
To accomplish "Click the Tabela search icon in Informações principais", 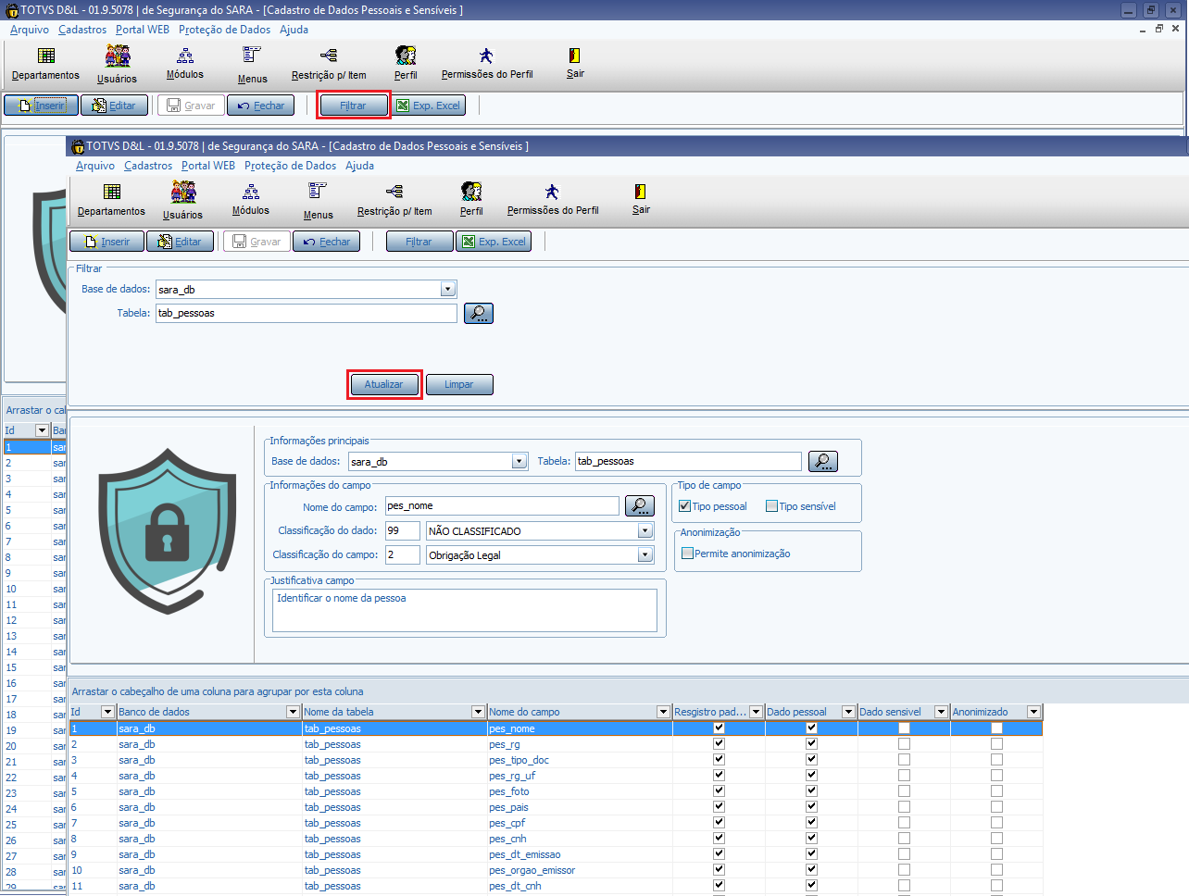I will (x=823, y=461).
